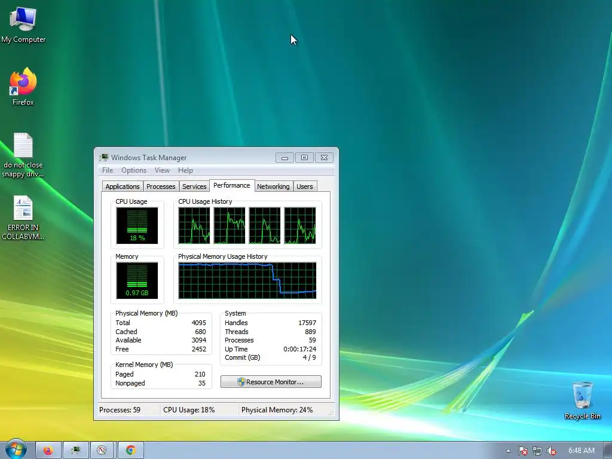Click the Task Manager title bar icon

click(x=103, y=158)
